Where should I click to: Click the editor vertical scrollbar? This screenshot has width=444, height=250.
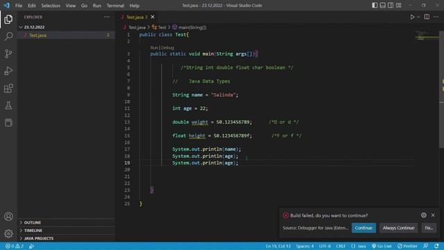pyautogui.click(x=441, y=90)
